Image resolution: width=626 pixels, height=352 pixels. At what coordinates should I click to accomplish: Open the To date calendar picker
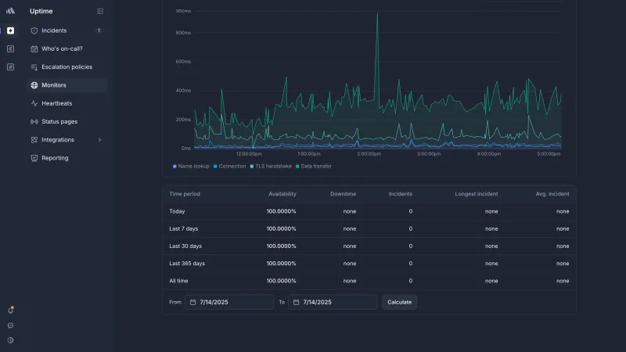coord(297,302)
